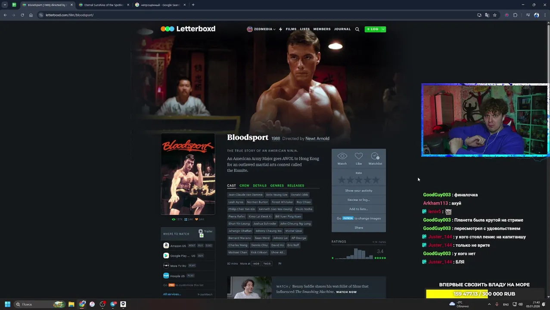
Task: Go to LISTS in the navigation
Action: (x=305, y=29)
